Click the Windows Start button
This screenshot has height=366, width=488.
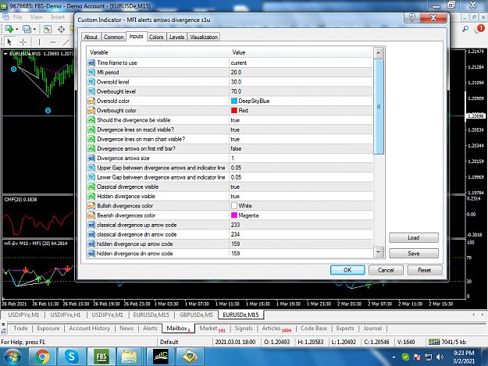pyautogui.click(x=12, y=357)
